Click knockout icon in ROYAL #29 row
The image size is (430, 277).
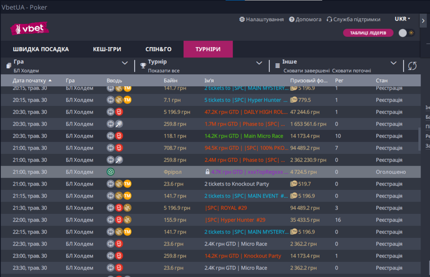click(119, 208)
